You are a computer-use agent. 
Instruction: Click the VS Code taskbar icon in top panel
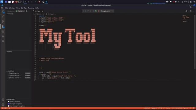pos(46,2)
